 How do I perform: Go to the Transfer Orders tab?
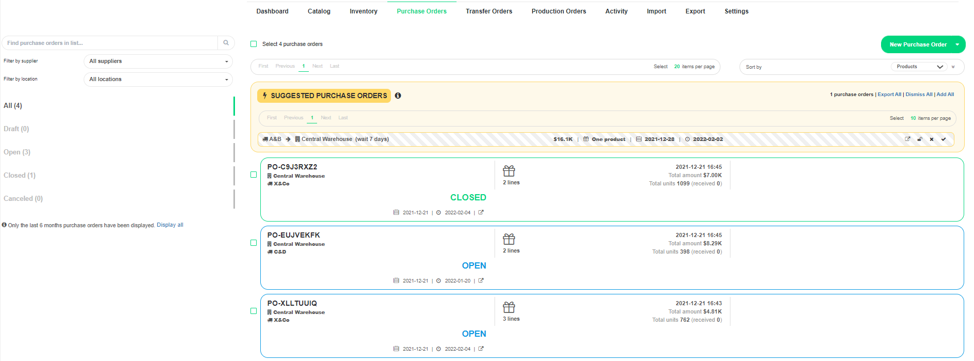(489, 11)
